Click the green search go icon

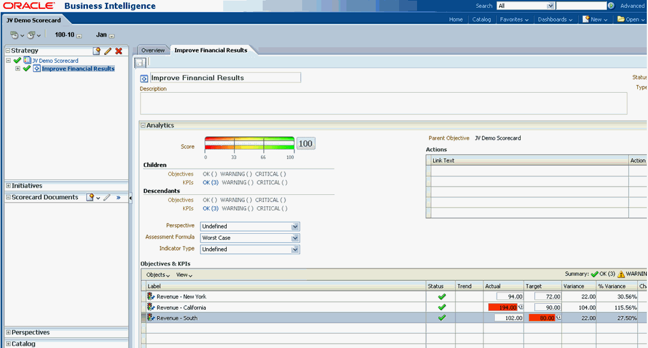click(x=611, y=6)
